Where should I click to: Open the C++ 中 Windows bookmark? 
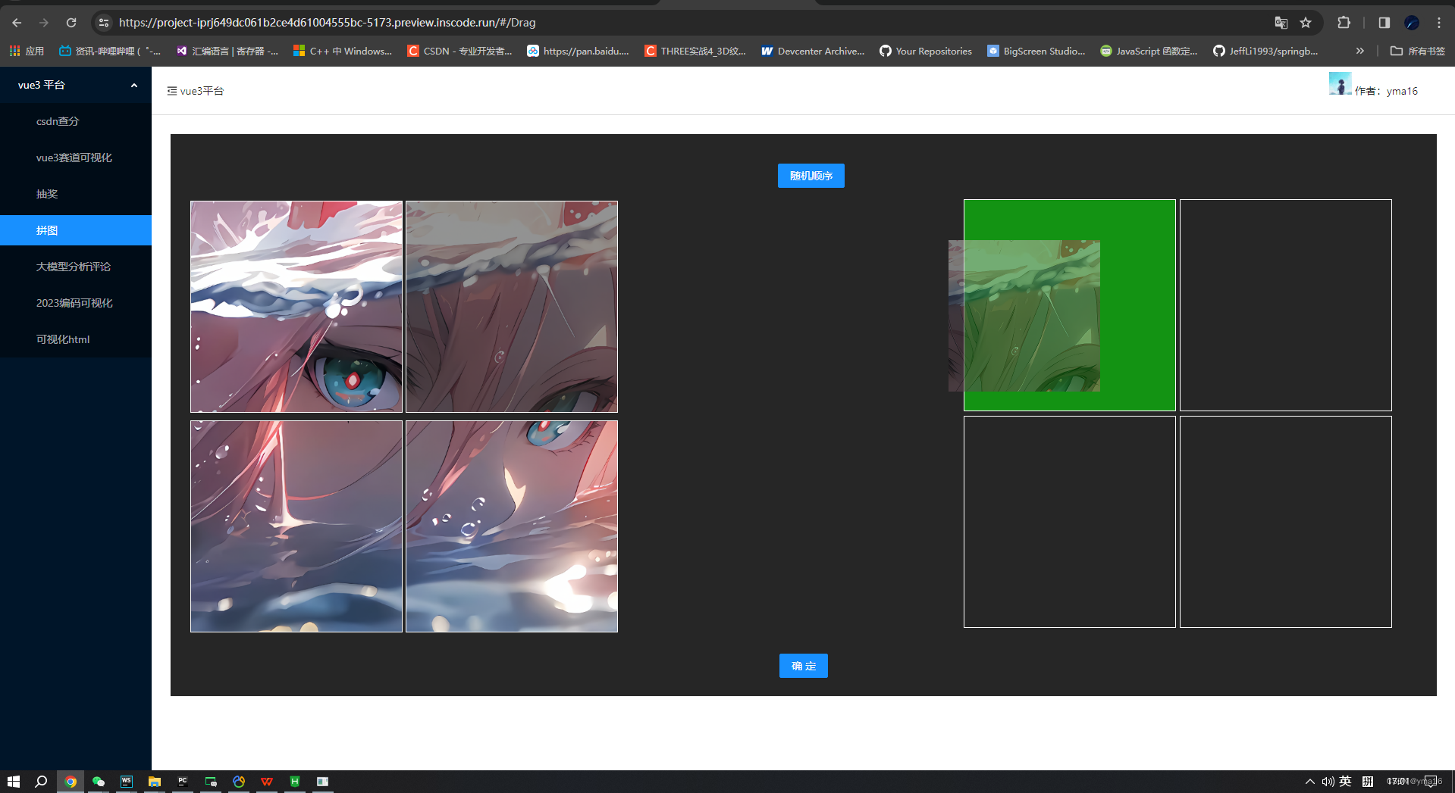tap(343, 51)
